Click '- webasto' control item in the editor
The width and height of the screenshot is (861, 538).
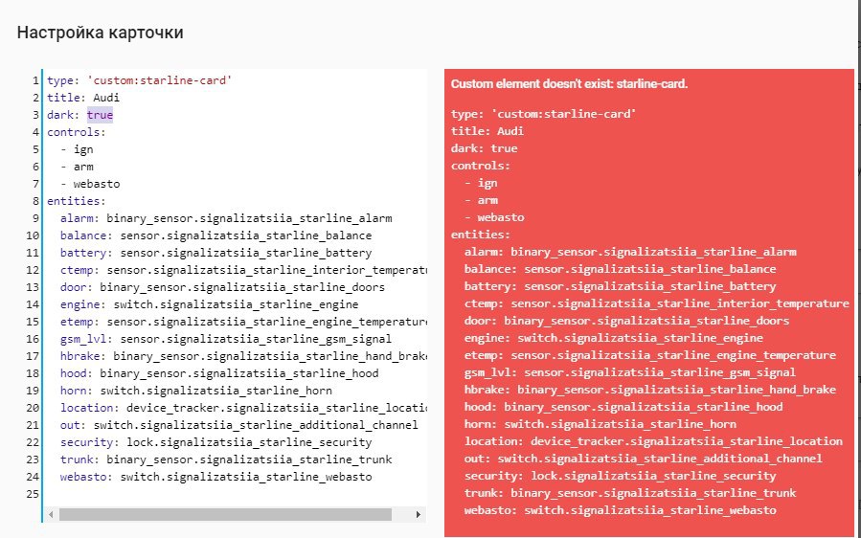tap(90, 184)
